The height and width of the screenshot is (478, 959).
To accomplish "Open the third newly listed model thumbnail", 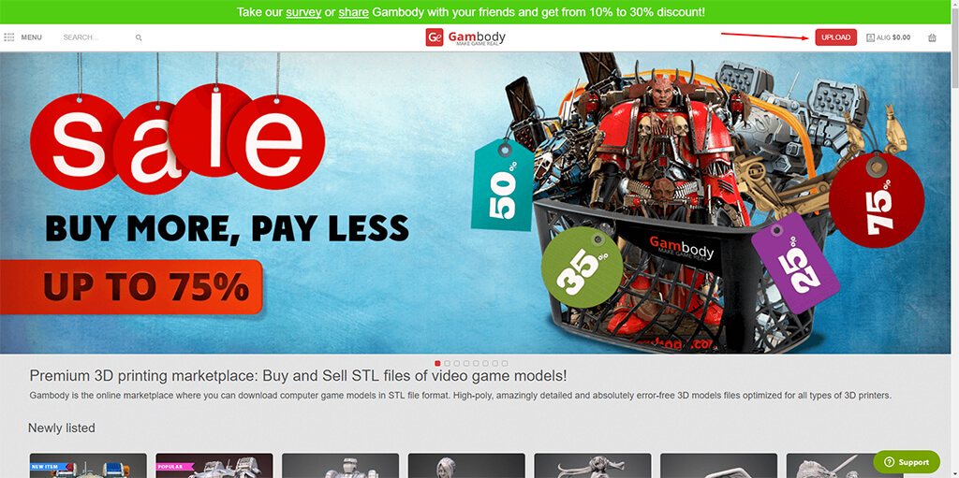I will [340, 465].
